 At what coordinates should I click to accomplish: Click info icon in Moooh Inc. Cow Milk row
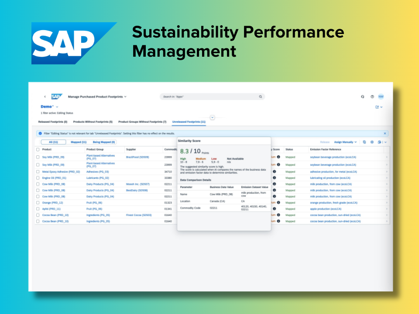(274, 184)
